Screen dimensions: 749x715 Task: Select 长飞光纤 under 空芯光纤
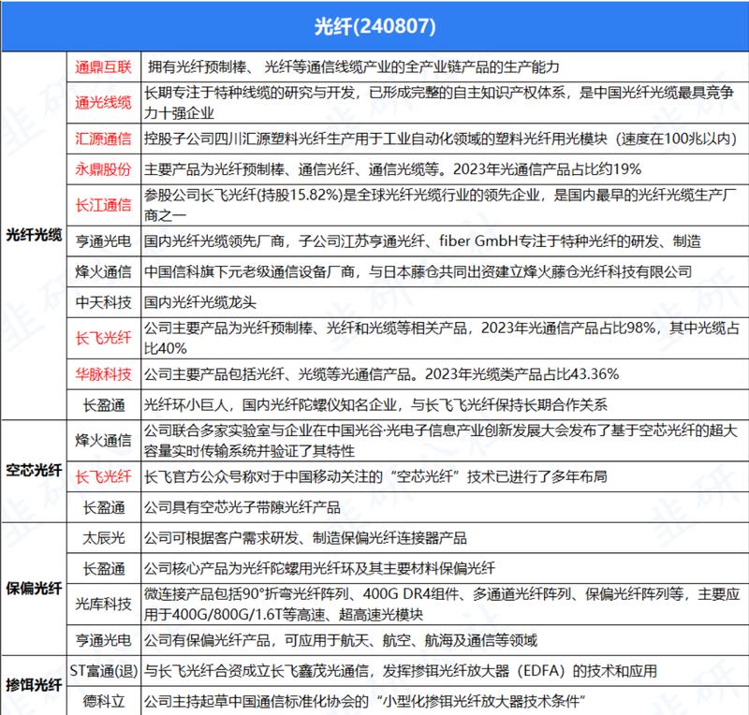click(103, 476)
